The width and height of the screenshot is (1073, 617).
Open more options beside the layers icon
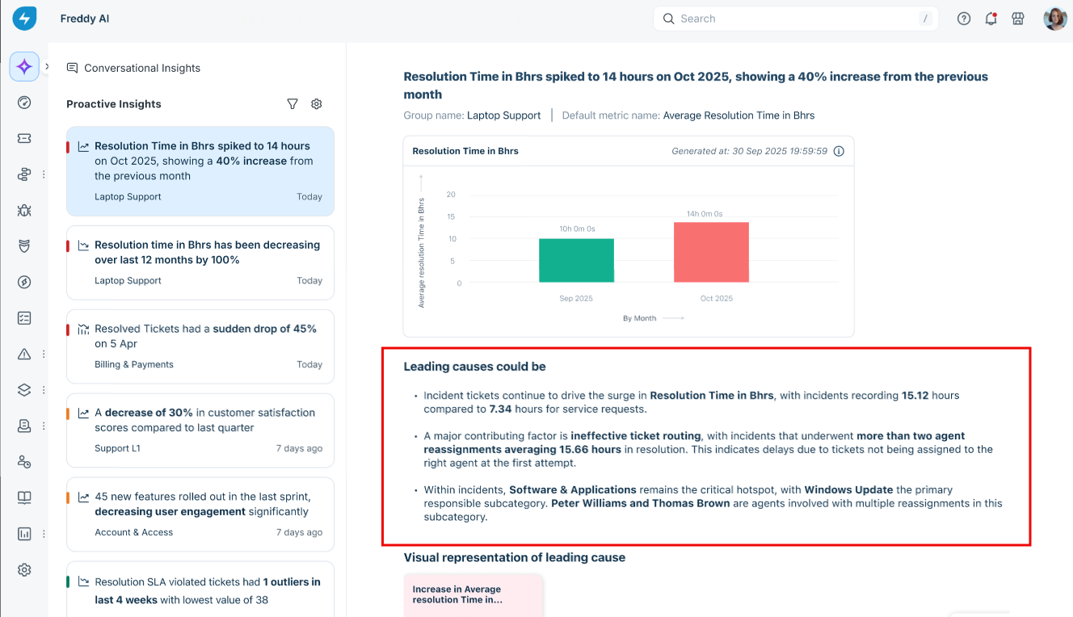[x=44, y=390]
